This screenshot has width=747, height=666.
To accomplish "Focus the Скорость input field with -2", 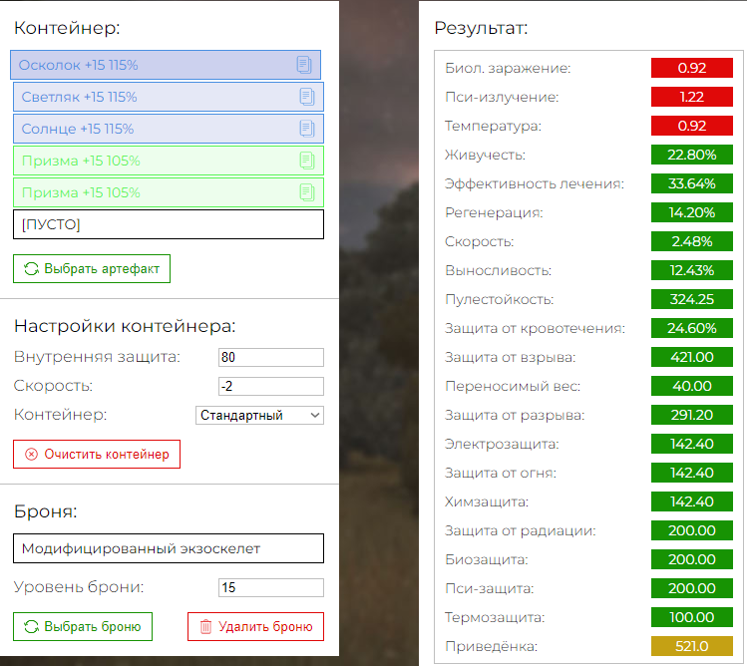I will 271,386.
